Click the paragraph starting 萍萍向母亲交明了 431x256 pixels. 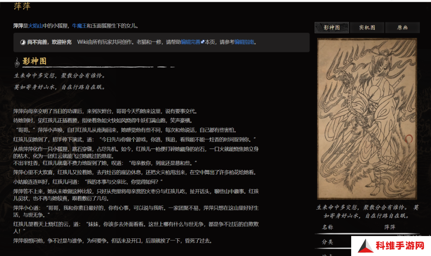point(105,111)
